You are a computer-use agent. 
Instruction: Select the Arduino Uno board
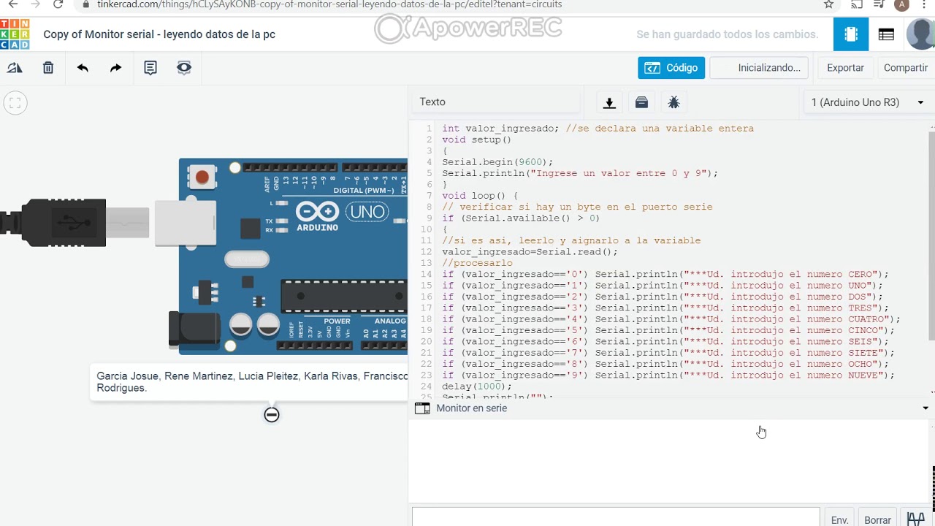pyautogui.click(x=292, y=256)
